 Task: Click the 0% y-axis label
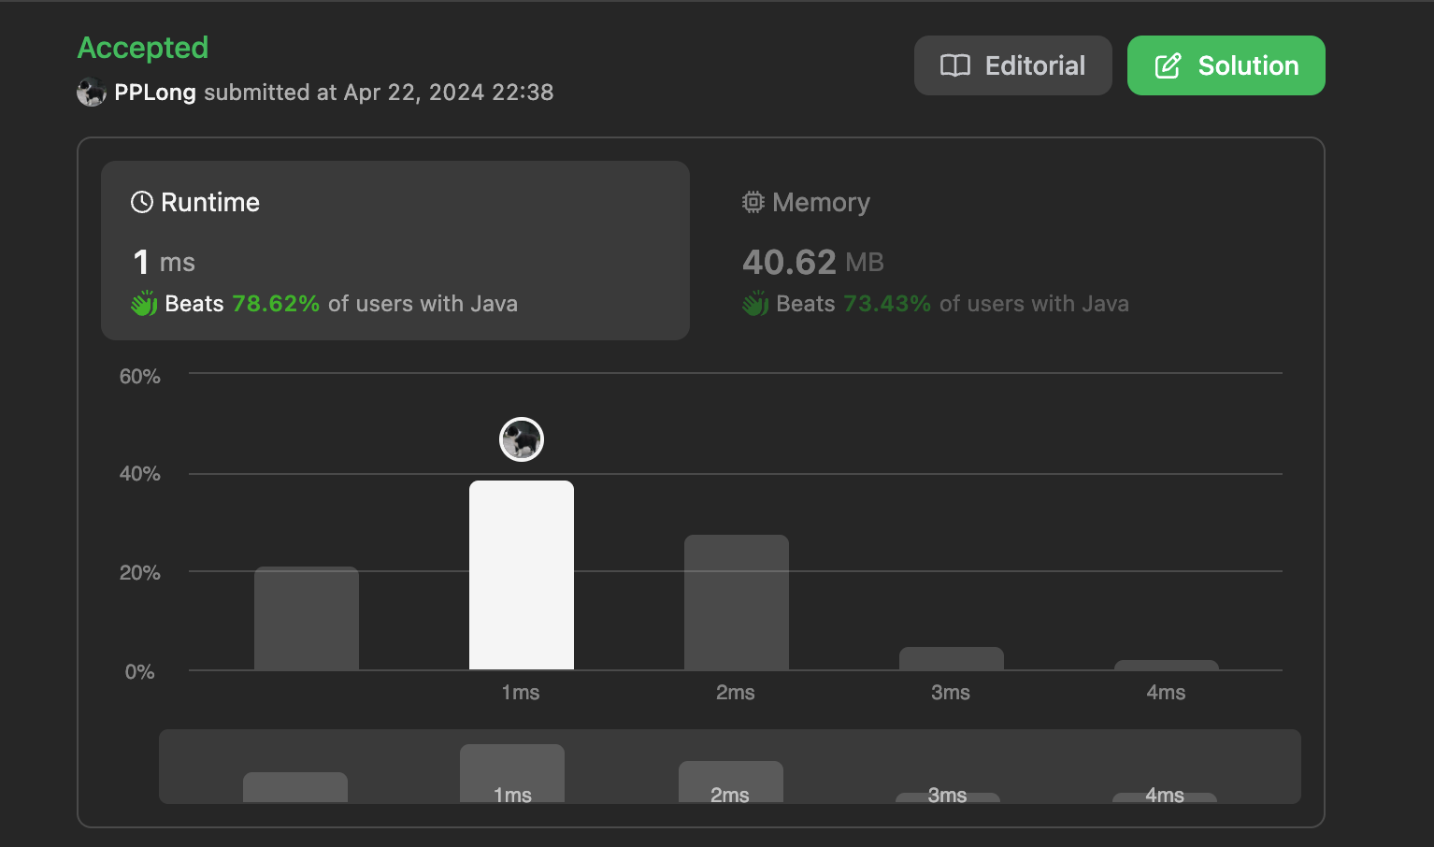(x=139, y=672)
